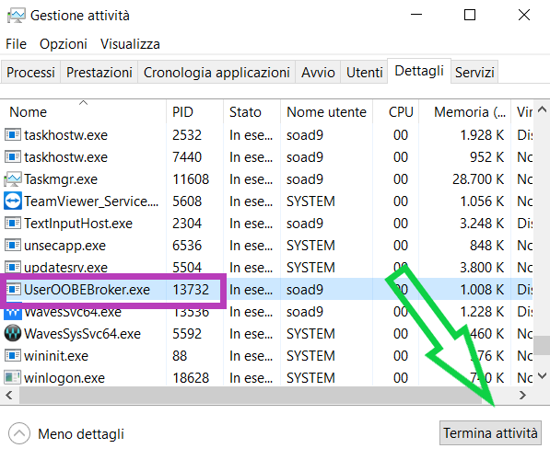Select the wininit.exe row name
Viewport: 550px width, 460px height.
point(56,356)
